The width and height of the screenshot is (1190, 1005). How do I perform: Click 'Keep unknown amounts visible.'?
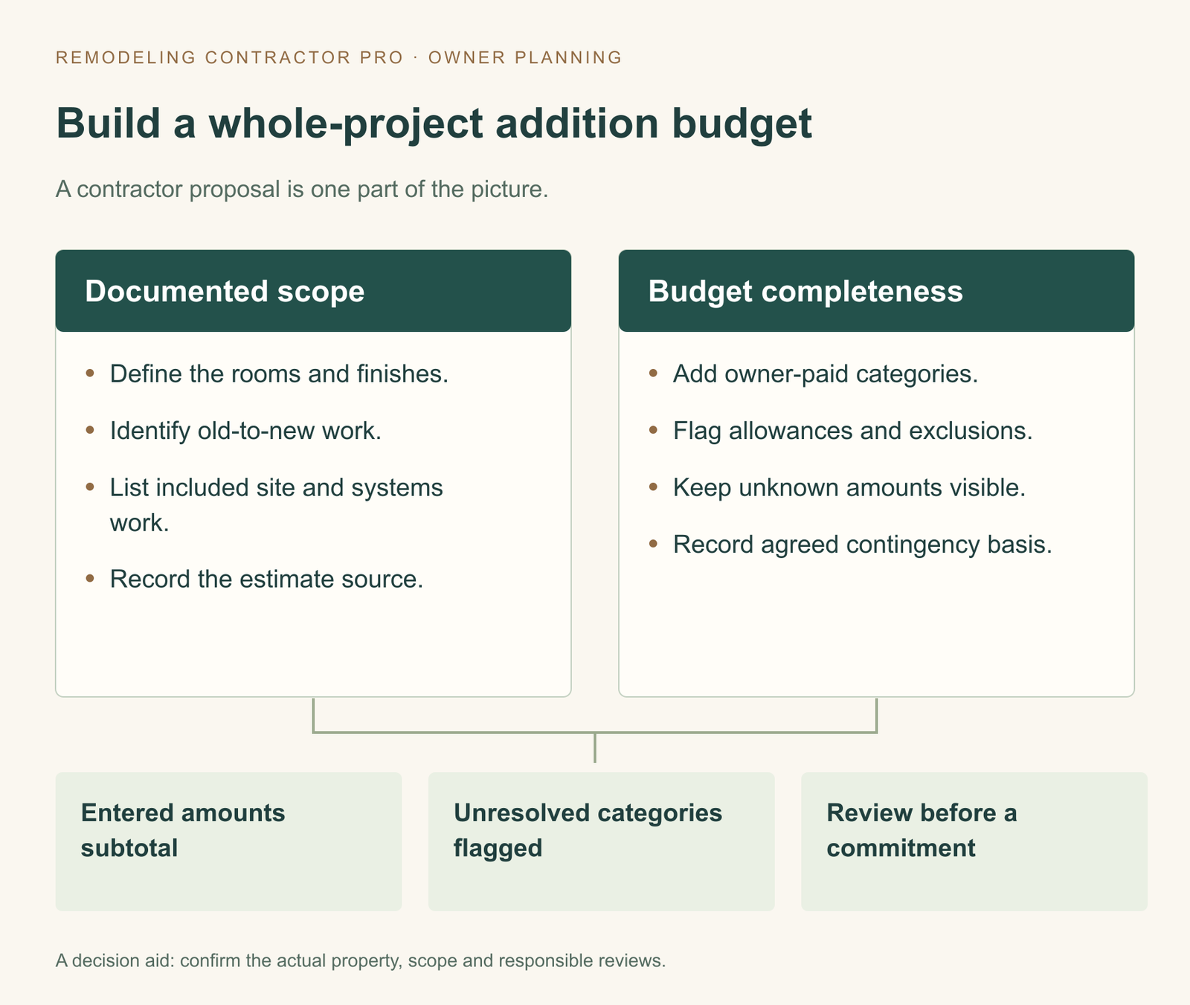click(849, 487)
